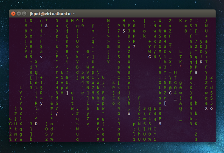This screenshot has width=224, height=153.
Task: Minimize the terminal window
Action: coord(19,14)
